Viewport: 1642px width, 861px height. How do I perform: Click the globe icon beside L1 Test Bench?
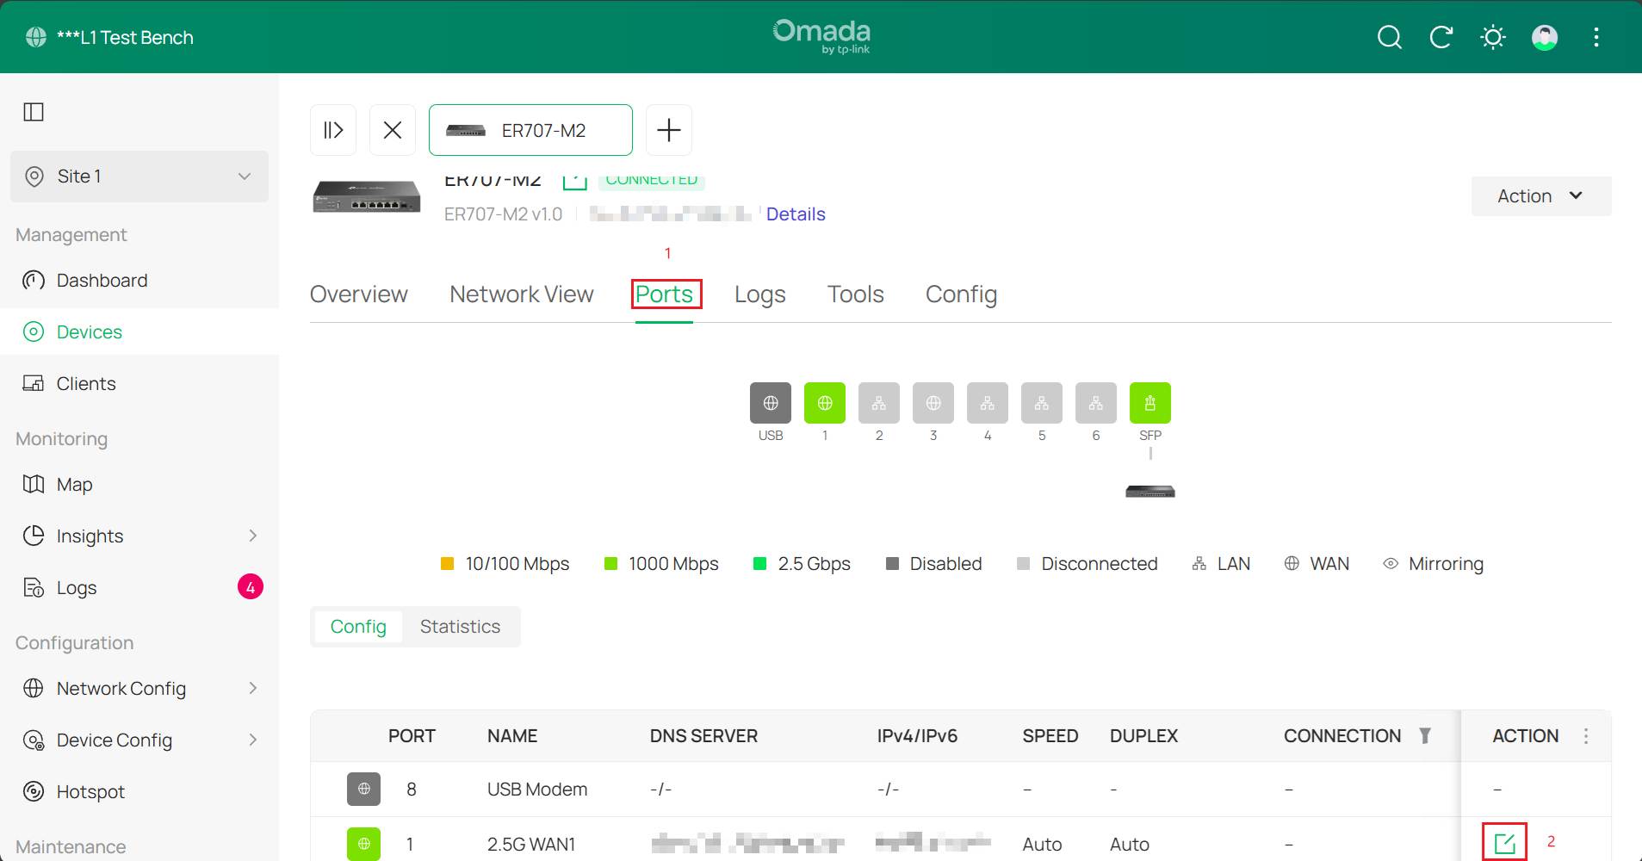(36, 37)
